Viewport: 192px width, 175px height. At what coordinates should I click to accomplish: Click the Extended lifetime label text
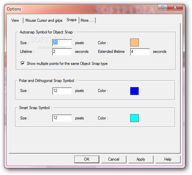tap(111, 52)
